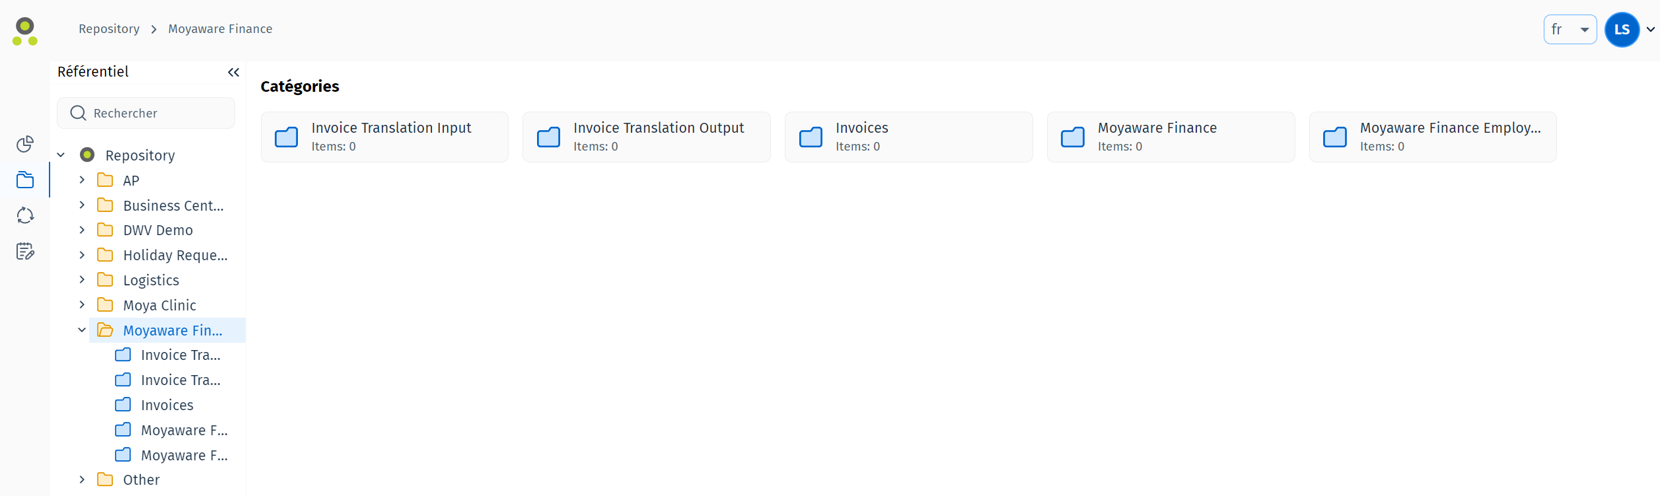Open the circular arrows sync sidebar icon
This screenshot has width=1660, height=496.
click(25, 215)
